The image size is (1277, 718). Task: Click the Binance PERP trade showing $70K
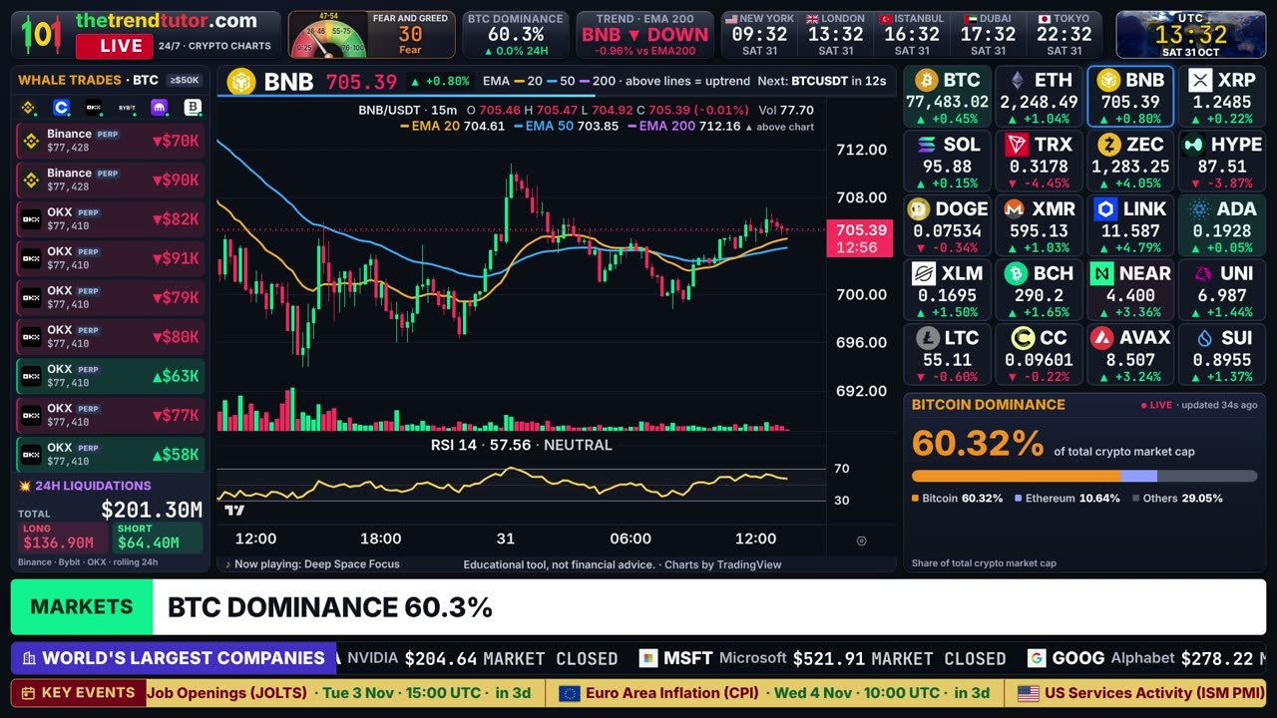(111, 141)
